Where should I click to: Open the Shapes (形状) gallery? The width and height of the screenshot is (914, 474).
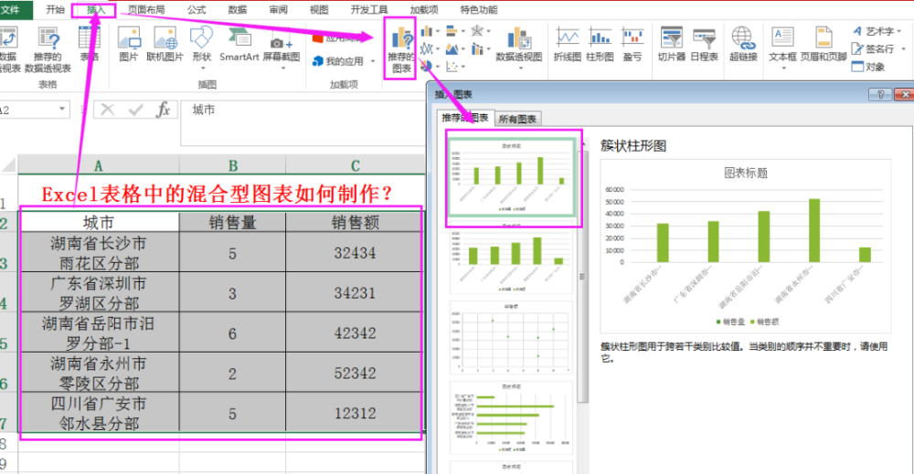[x=202, y=47]
